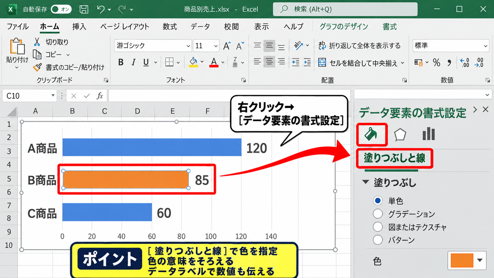Open the font size 11 dropdown
Viewport: 494px width, 278px height.
tap(216, 46)
